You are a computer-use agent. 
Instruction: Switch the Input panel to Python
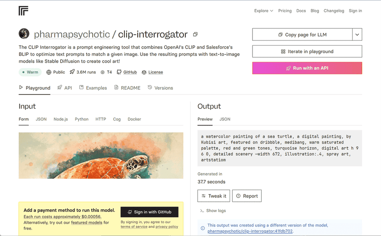point(81,119)
